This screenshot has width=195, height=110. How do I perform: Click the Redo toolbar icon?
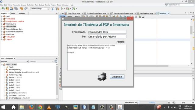click(x=26, y=9)
